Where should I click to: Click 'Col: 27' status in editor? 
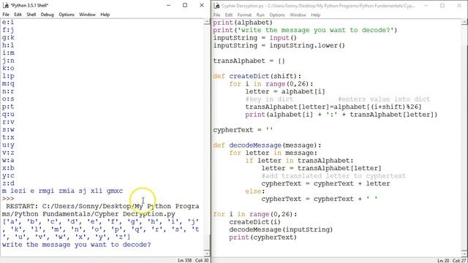pyautogui.click(x=459, y=261)
